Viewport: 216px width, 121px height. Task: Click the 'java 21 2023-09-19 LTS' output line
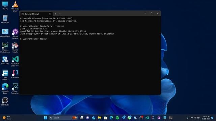(x=33, y=29)
